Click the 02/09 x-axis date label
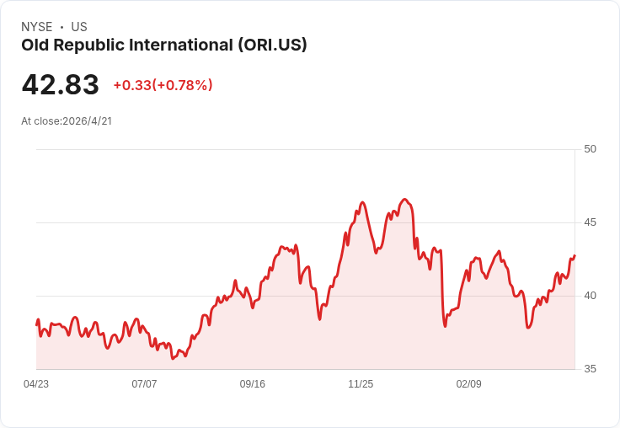Screen dimensions: 620x428 click(468, 383)
